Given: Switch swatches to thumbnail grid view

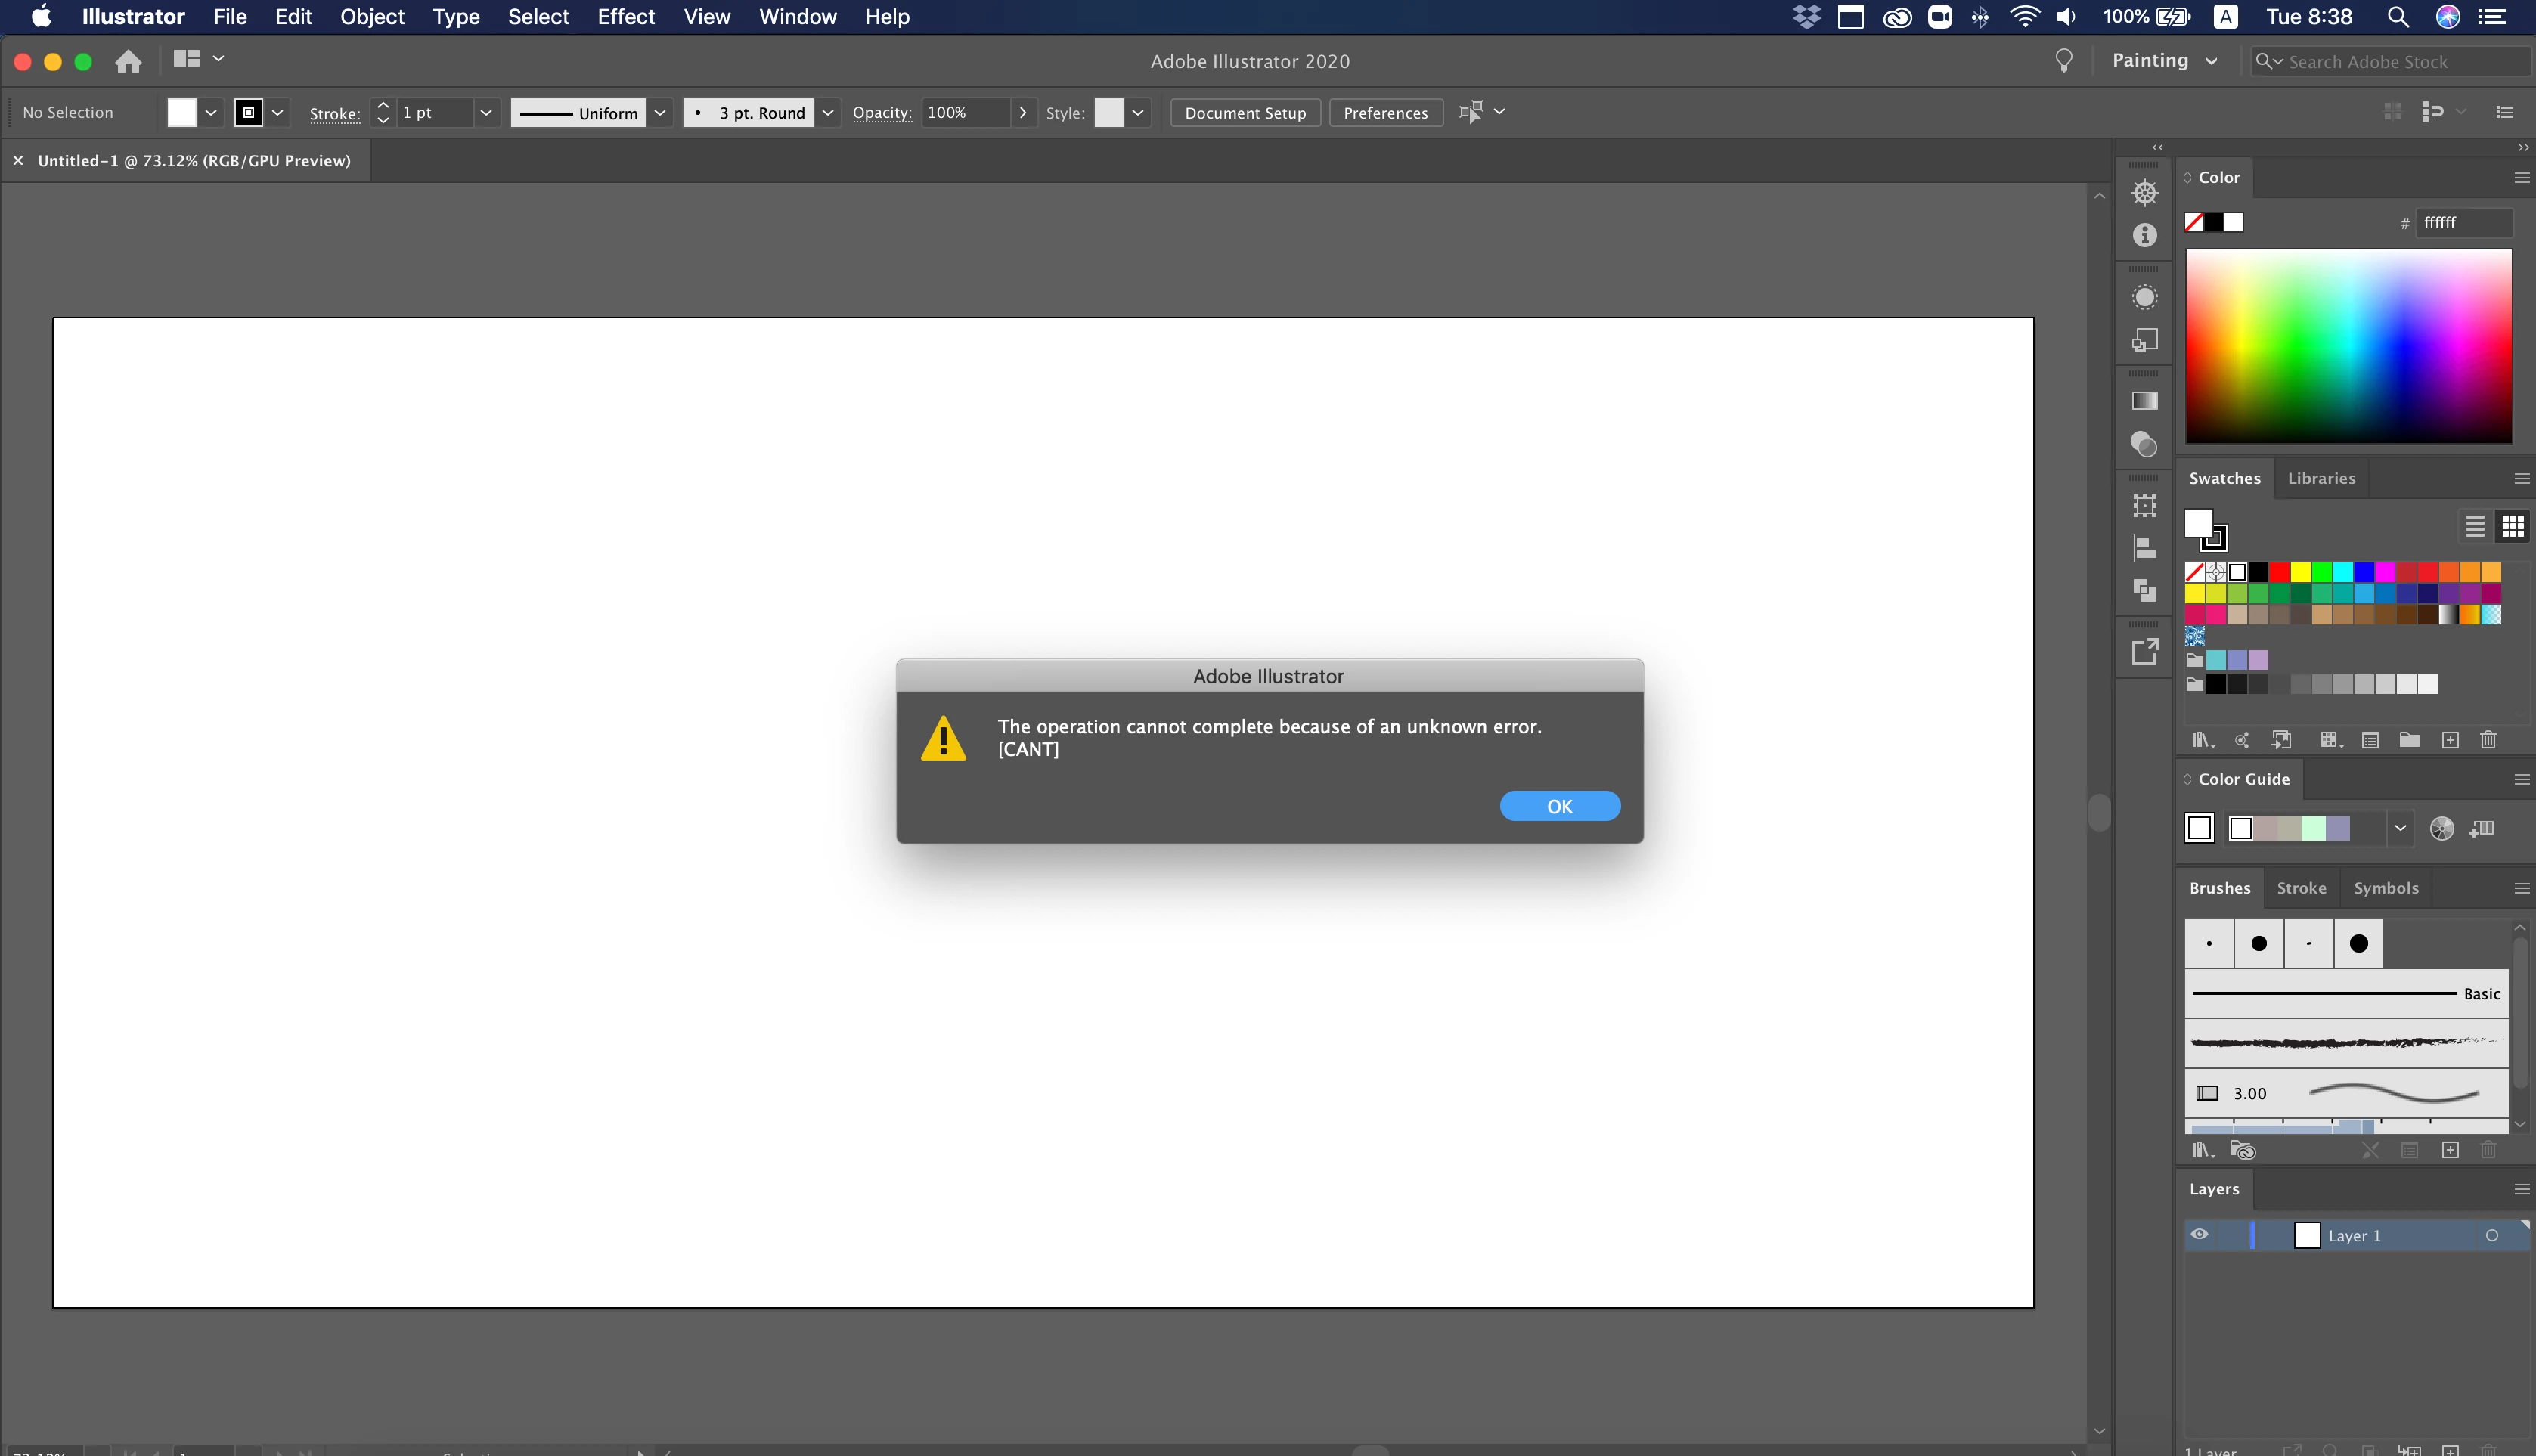Looking at the screenshot, I should pos(2512,526).
